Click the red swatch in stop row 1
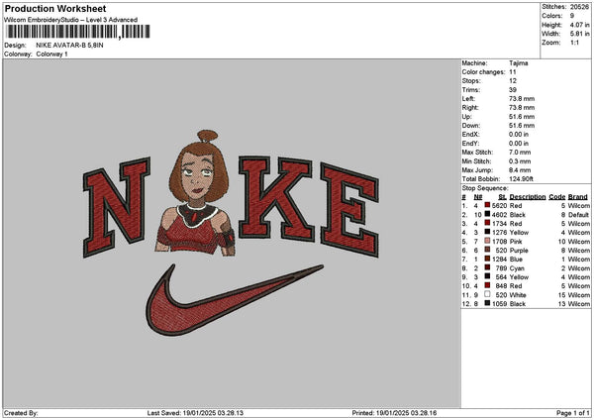The height and width of the screenshot is (420, 594). pos(487,205)
